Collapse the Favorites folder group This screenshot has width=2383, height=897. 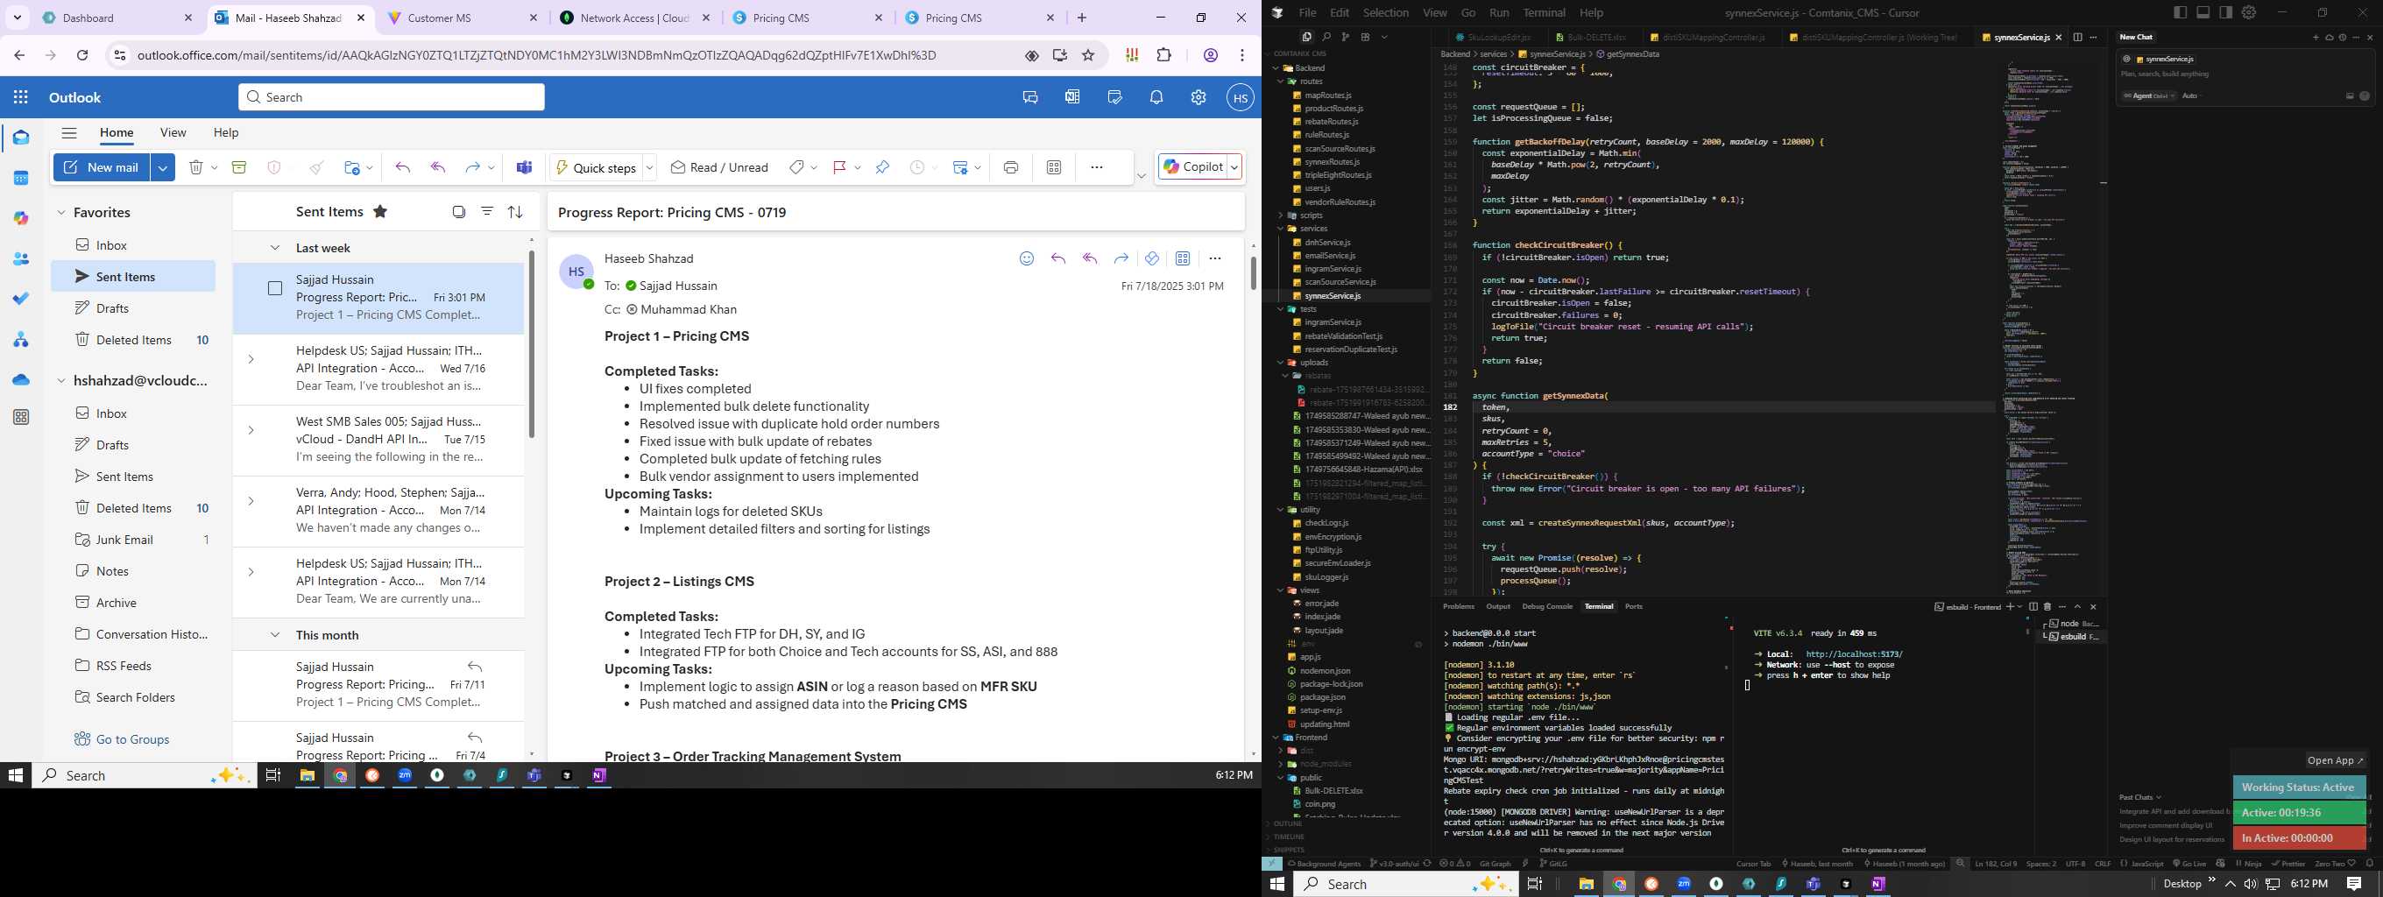pyautogui.click(x=61, y=213)
